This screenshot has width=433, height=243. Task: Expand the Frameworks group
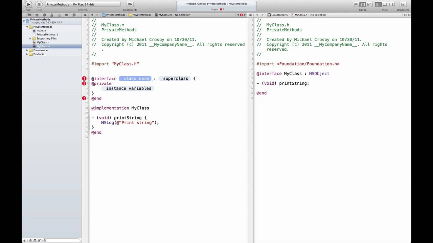pyautogui.click(x=27, y=50)
